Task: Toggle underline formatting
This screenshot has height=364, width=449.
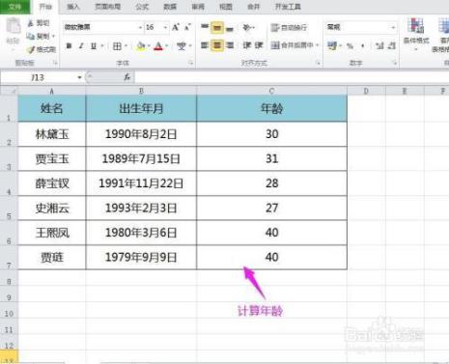Action: coord(94,46)
